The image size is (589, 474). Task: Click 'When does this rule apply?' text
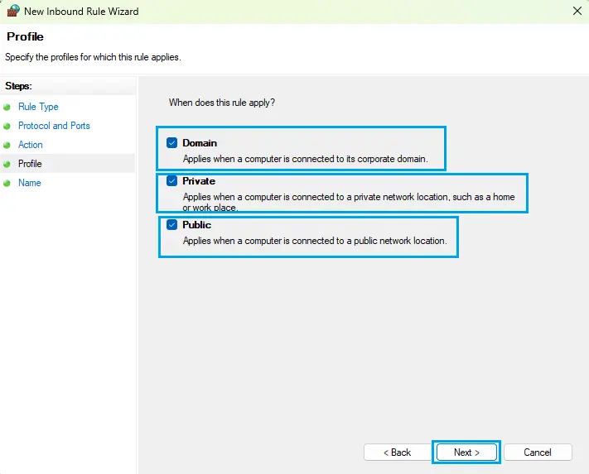[222, 103]
